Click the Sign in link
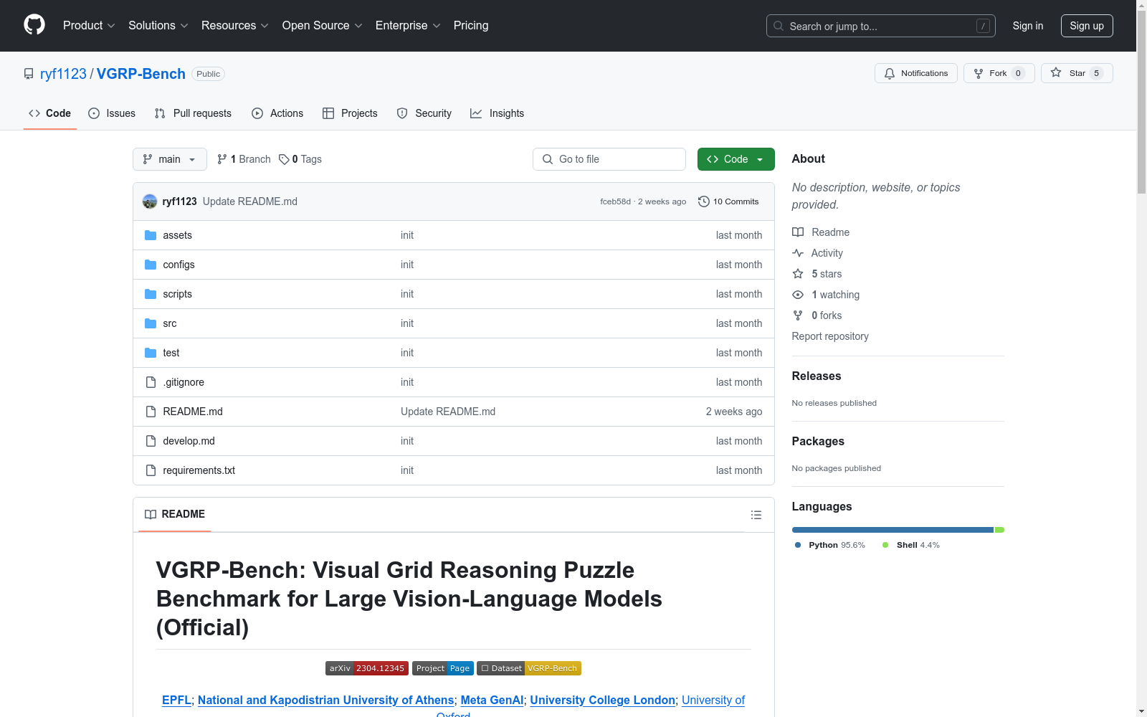This screenshot has height=717, width=1147. point(1028,26)
